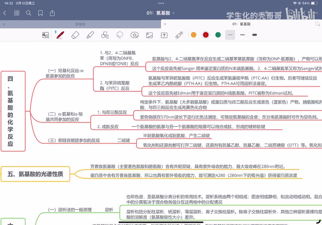Image resolution: width=322 pixels, height=225 pixels.
Task: Click the 半胱氨酸氧化成胱氨酸 line
Action: pos(176,136)
